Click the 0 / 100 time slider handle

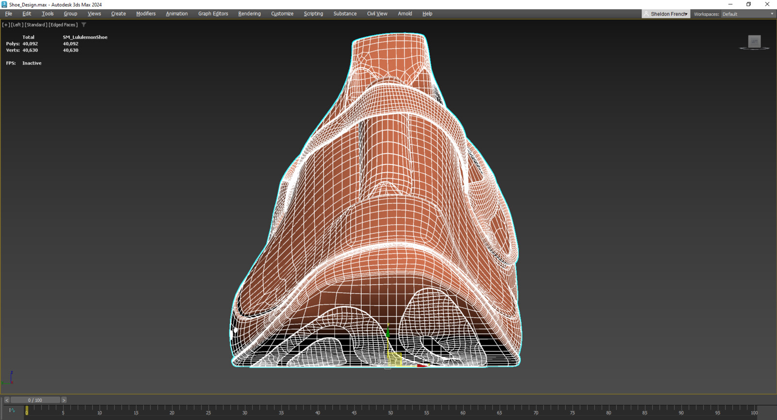coord(35,400)
